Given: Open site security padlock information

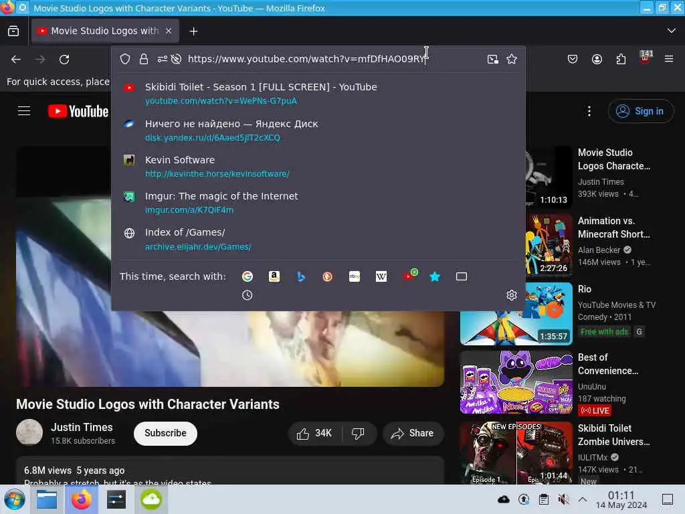Looking at the screenshot, I should [x=143, y=59].
